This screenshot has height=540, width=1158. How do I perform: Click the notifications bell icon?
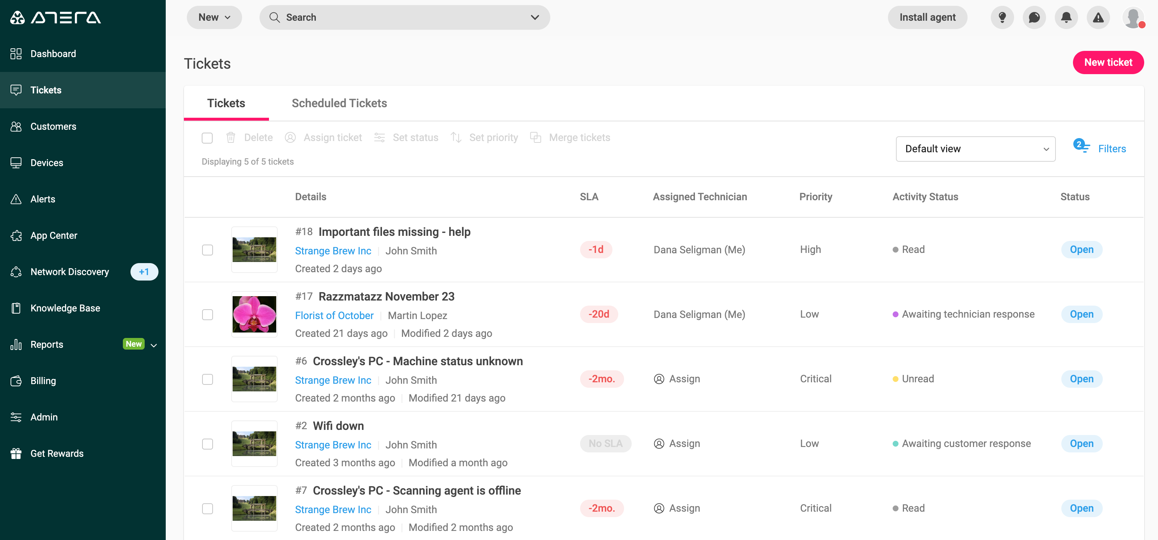point(1066,17)
